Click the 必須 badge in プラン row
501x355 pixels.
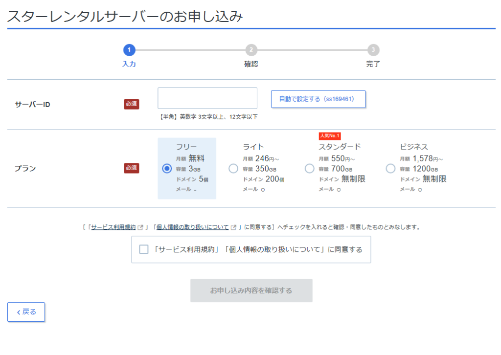pyautogui.click(x=132, y=168)
